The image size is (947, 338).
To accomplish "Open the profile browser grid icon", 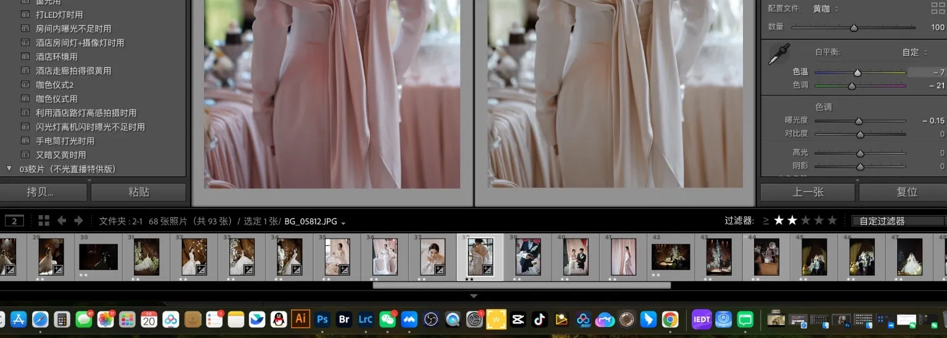I will [x=938, y=8].
